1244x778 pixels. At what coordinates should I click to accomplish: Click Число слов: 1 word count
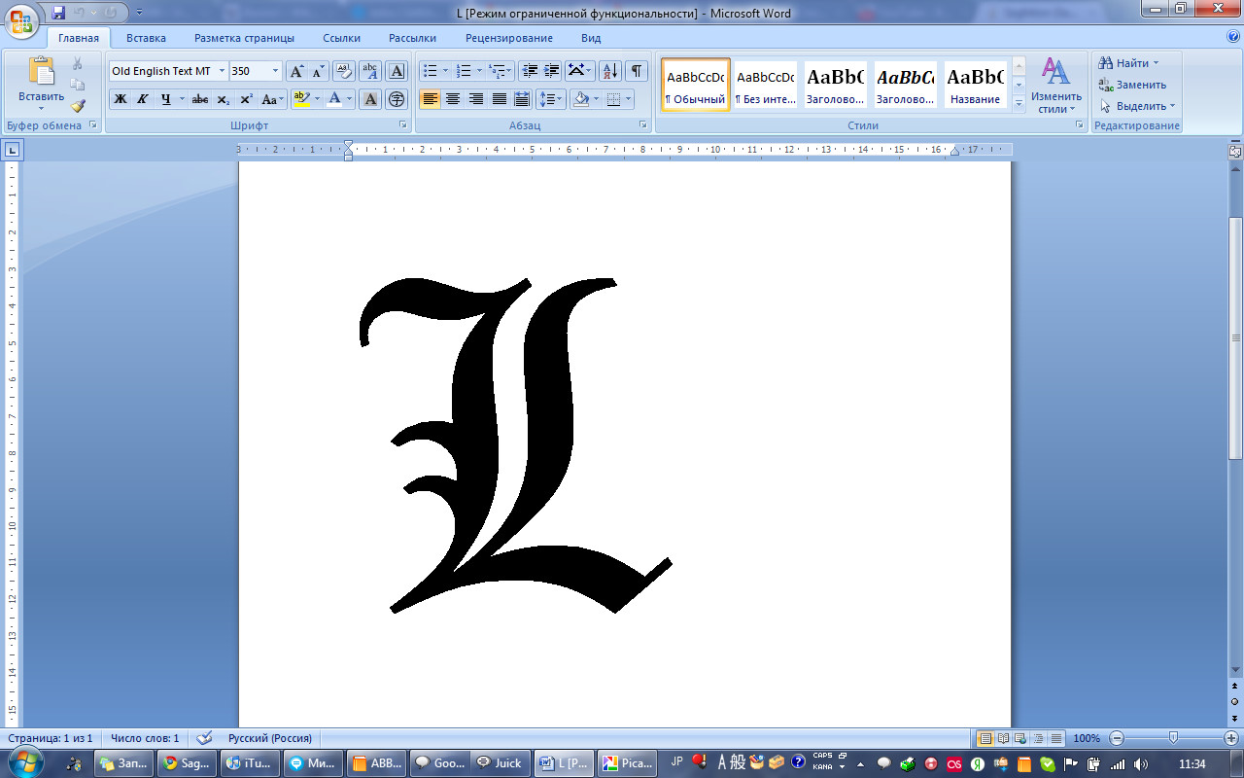(145, 738)
